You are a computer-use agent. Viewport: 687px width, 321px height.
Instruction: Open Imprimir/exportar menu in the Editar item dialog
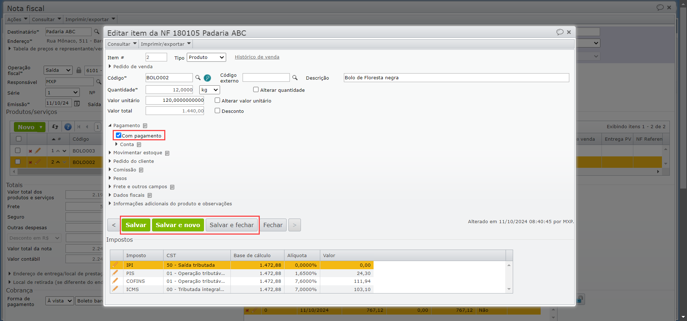point(166,44)
